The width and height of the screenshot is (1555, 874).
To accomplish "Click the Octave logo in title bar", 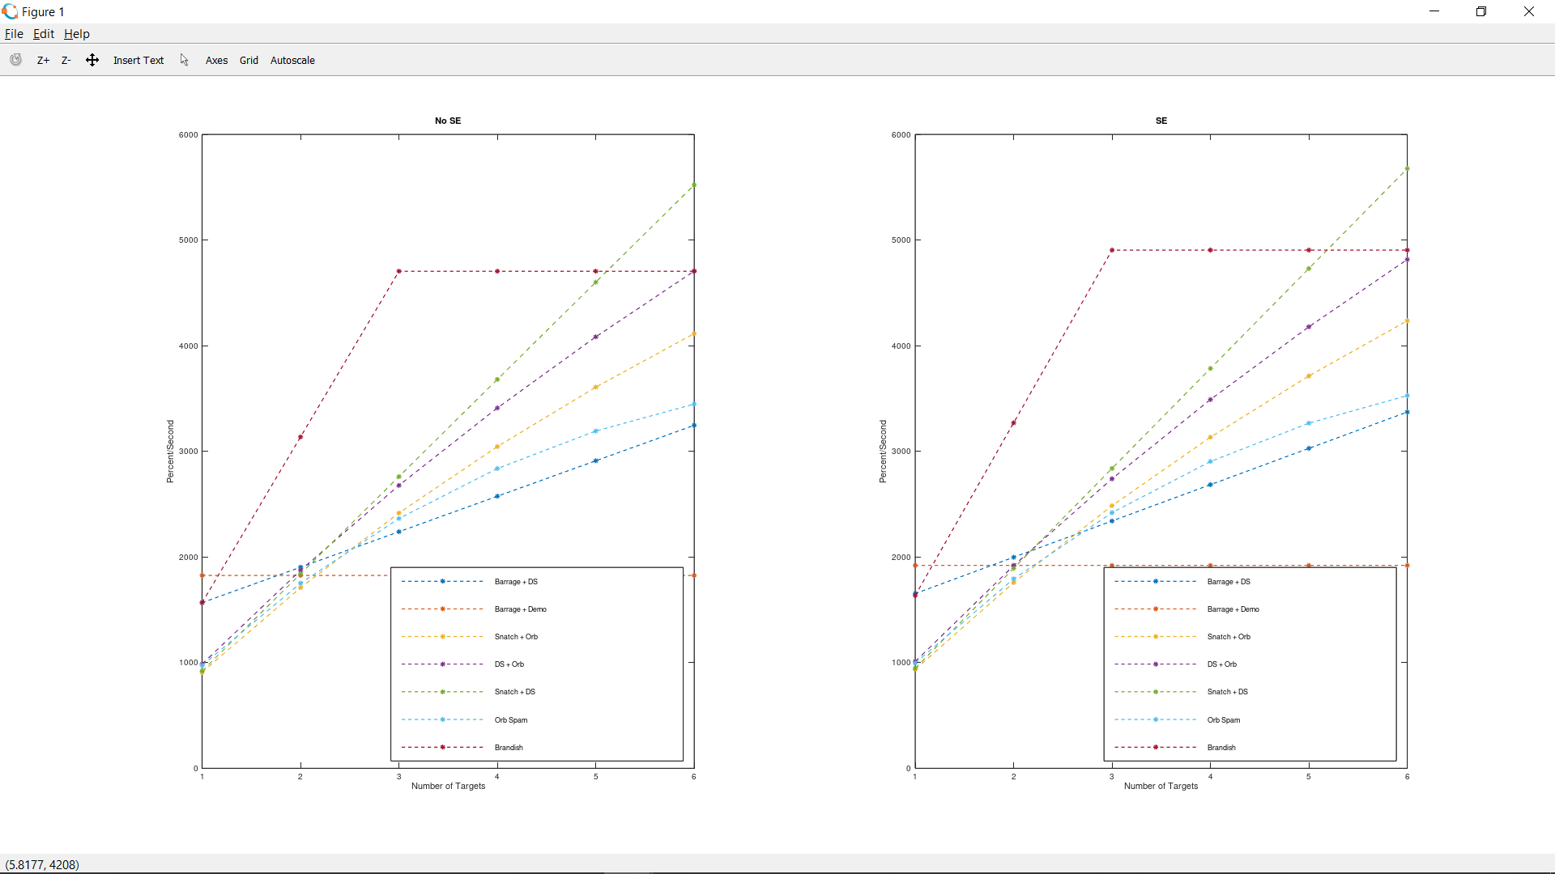I will click(x=10, y=11).
